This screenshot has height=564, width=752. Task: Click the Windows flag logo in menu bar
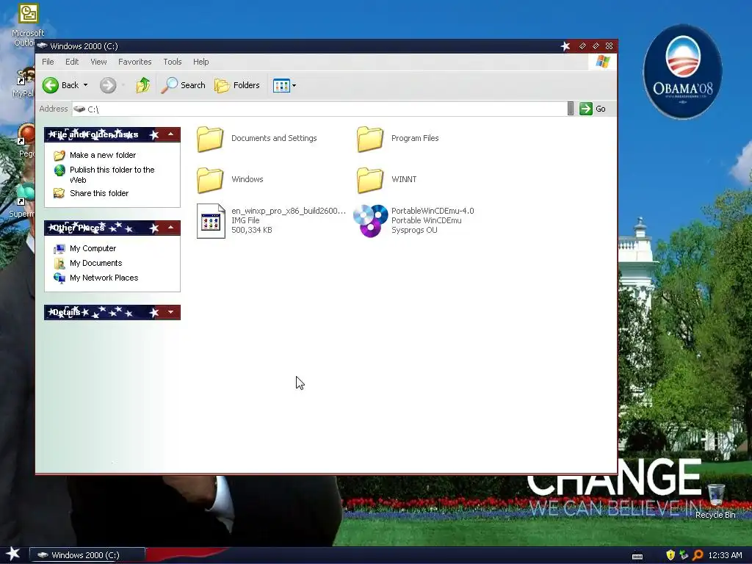click(602, 62)
